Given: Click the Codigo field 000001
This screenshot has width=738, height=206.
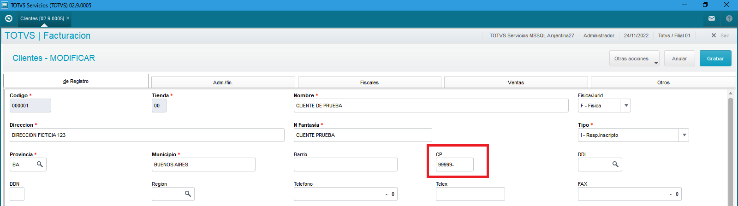Looking at the screenshot, I should 30,106.
